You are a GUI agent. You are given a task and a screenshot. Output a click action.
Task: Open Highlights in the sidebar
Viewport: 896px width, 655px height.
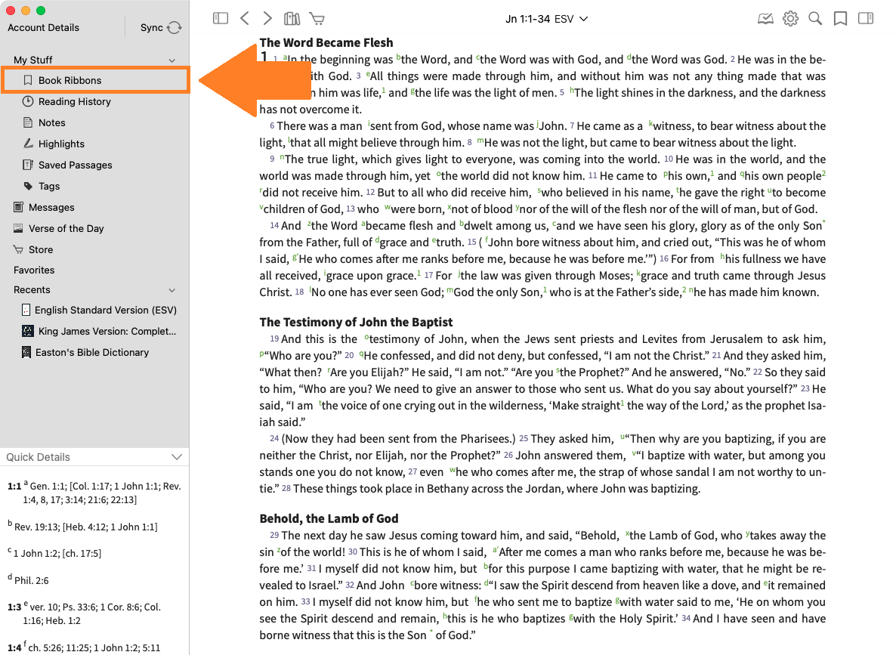pyautogui.click(x=61, y=144)
